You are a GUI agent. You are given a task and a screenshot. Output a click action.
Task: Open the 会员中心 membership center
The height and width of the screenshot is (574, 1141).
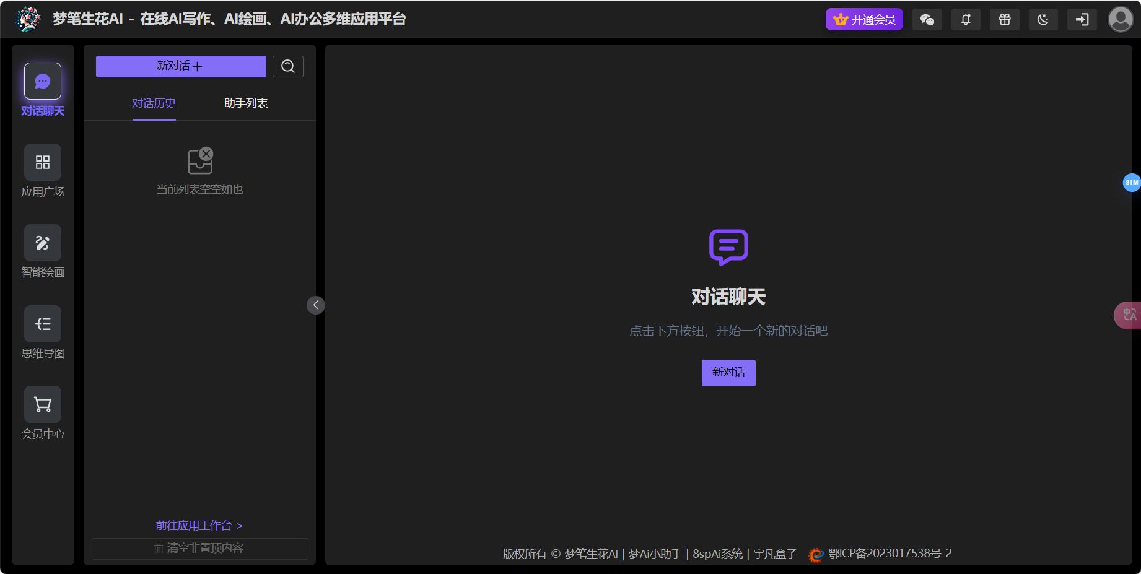(42, 404)
